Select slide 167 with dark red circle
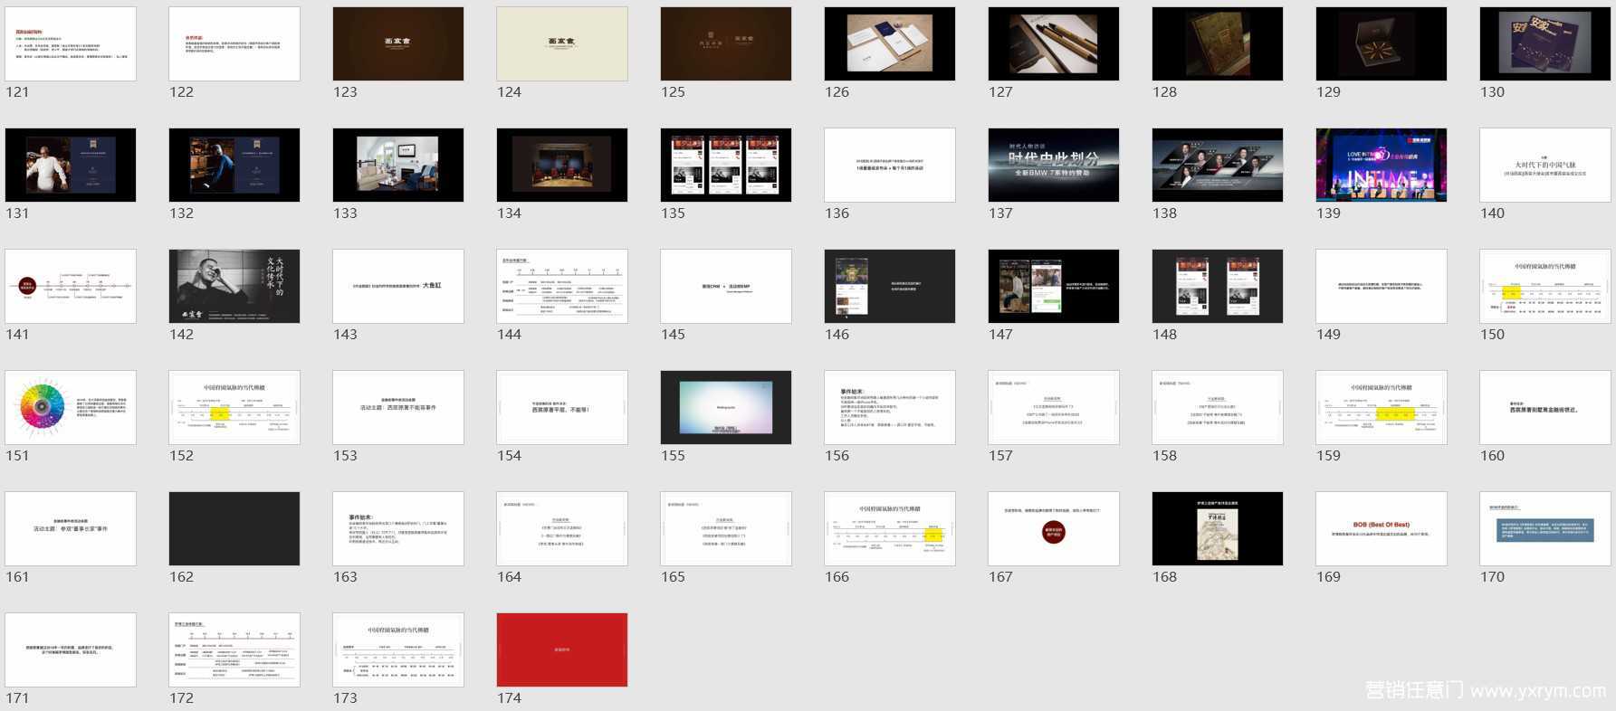The image size is (1616, 711). coord(1053,528)
